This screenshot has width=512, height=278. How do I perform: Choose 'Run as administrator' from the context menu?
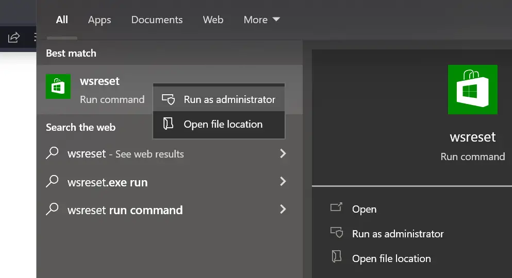(x=229, y=99)
